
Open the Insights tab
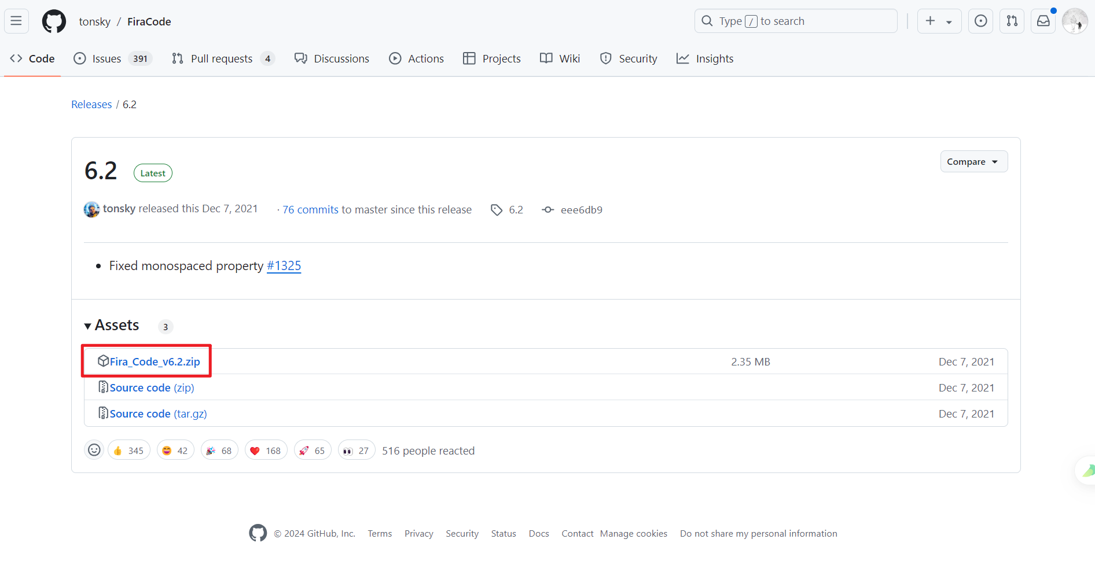(705, 58)
